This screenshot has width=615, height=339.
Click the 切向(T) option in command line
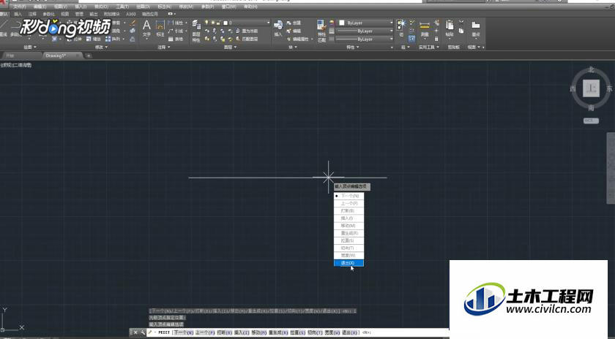[315, 332]
